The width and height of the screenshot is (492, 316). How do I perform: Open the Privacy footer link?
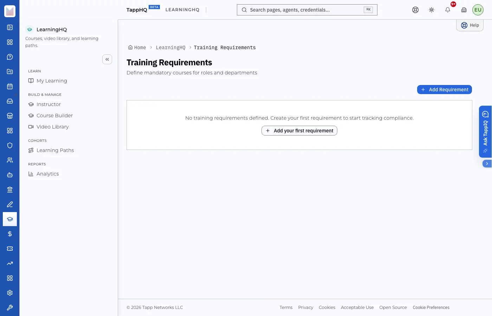click(x=306, y=308)
